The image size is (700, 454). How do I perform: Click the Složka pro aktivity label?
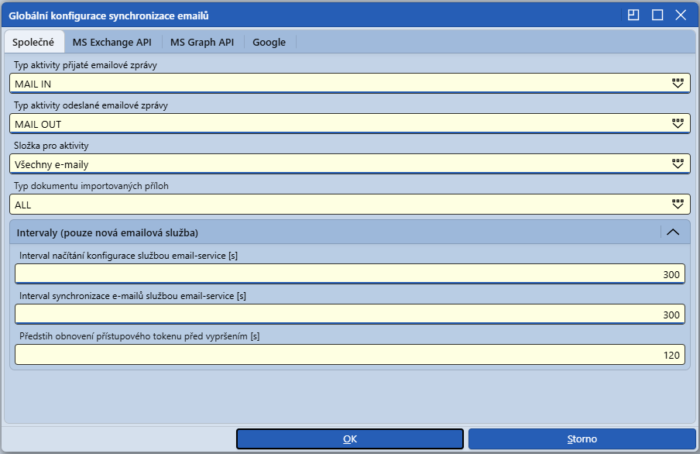click(51, 146)
